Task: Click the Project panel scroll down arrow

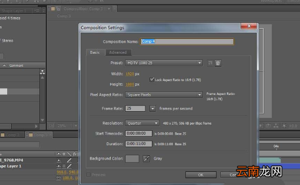Action: pos(42,120)
